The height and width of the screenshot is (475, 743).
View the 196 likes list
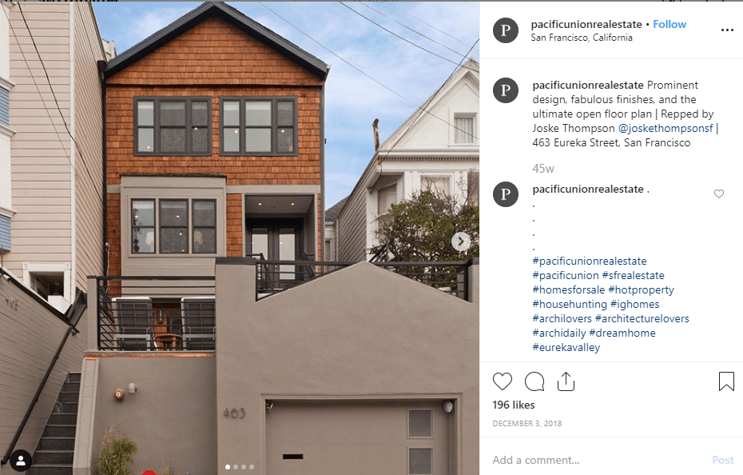(514, 405)
